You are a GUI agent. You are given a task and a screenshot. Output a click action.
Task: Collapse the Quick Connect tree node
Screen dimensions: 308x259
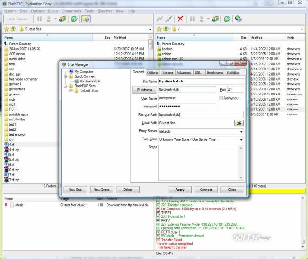pos(66,76)
